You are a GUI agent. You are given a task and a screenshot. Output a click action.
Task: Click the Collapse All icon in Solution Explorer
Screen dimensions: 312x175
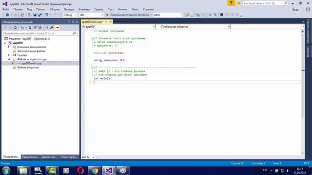(35, 28)
